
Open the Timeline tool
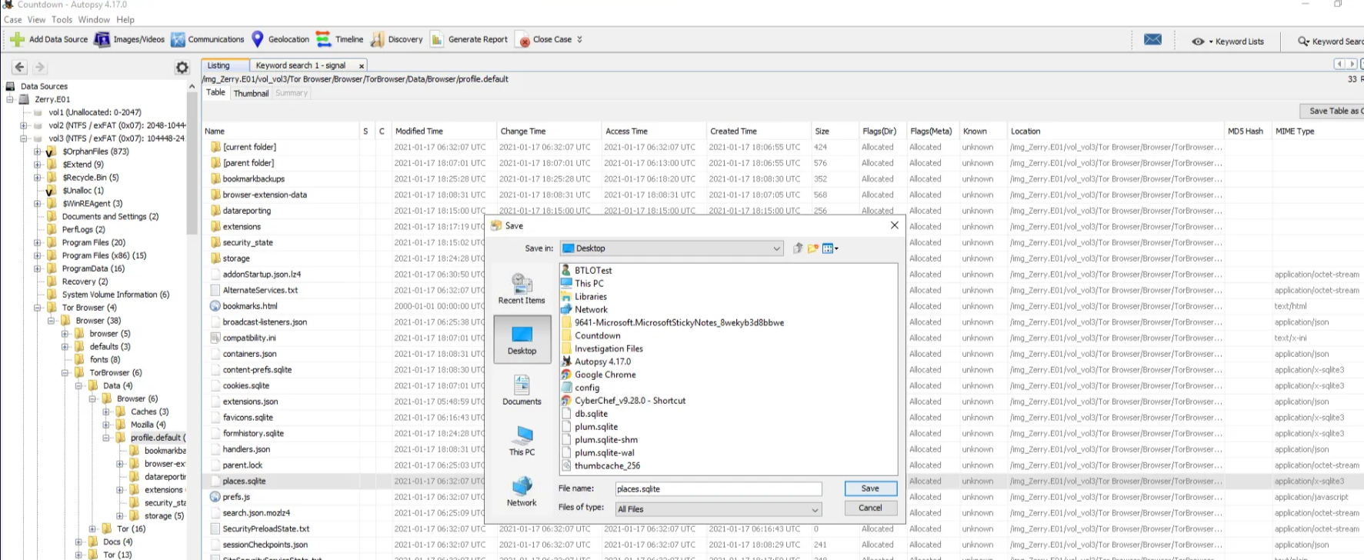tap(339, 39)
